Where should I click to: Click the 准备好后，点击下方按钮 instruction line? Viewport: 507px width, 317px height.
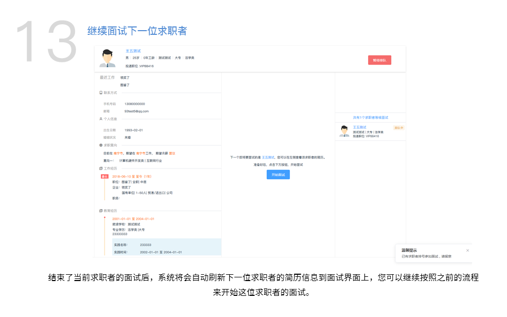278,165
